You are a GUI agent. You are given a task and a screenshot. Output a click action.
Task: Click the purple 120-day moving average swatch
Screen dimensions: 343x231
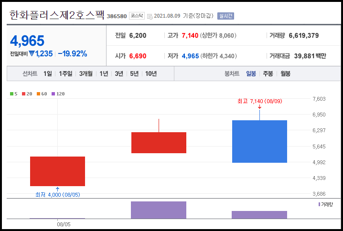pyautogui.click(x=53, y=94)
